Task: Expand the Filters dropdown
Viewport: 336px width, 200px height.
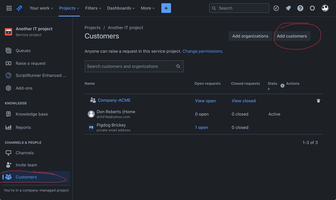Action: click(93, 8)
